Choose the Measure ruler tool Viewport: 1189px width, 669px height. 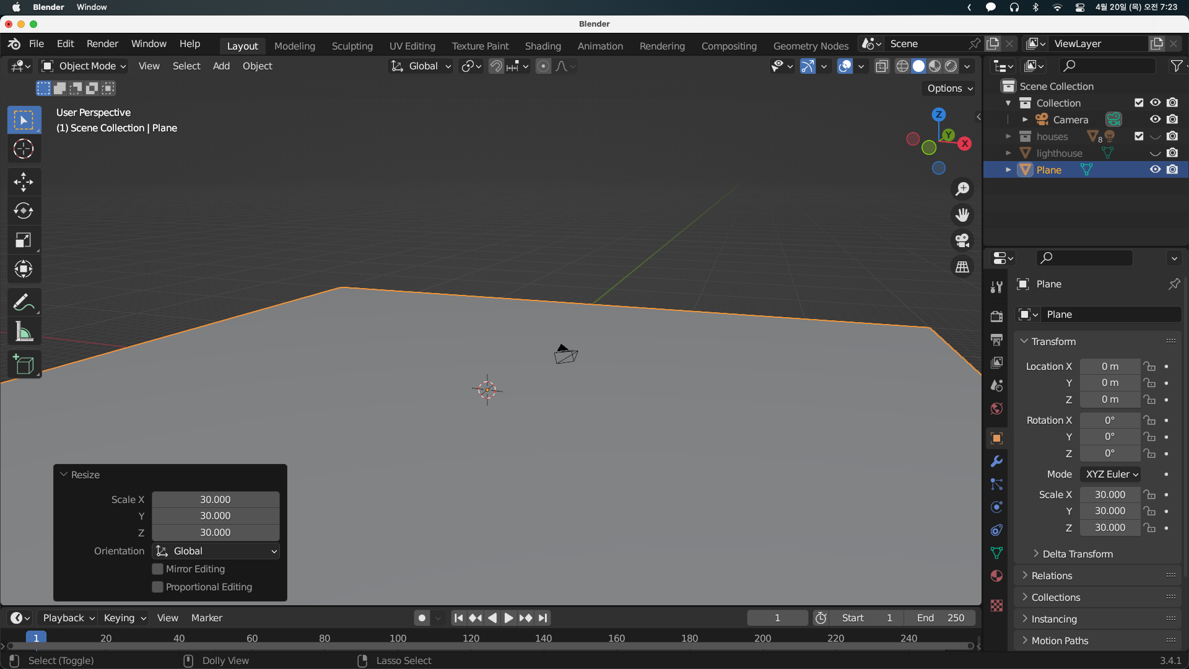(x=24, y=331)
